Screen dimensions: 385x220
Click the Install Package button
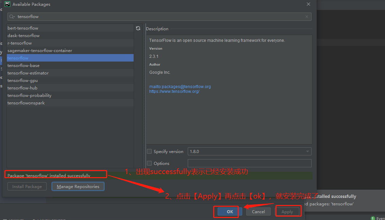click(x=27, y=187)
